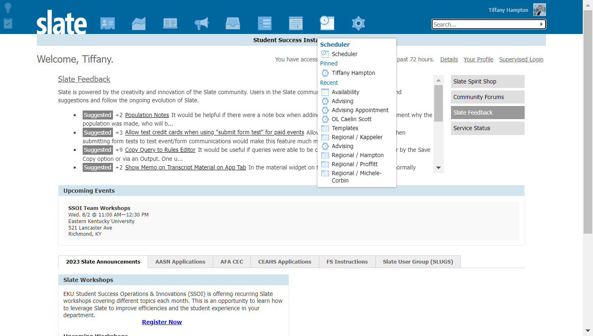593x336 pixels.
Task: Open Show Memo on Transcript Material suggestion
Action: [x=186, y=167]
